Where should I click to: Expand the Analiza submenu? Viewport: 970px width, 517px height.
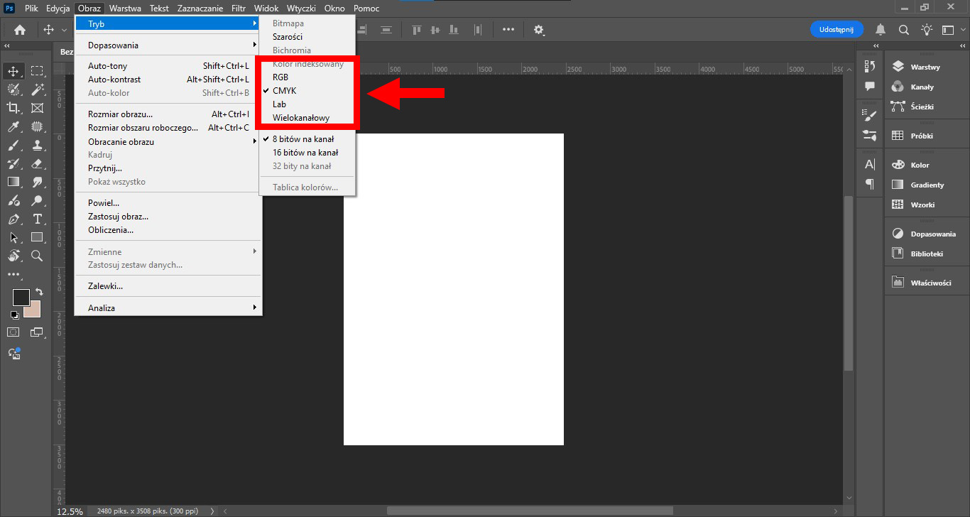pos(169,308)
